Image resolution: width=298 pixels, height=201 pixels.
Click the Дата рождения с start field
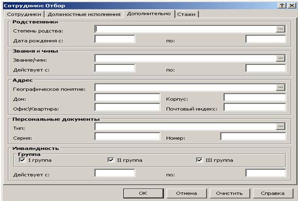click(115, 39)
